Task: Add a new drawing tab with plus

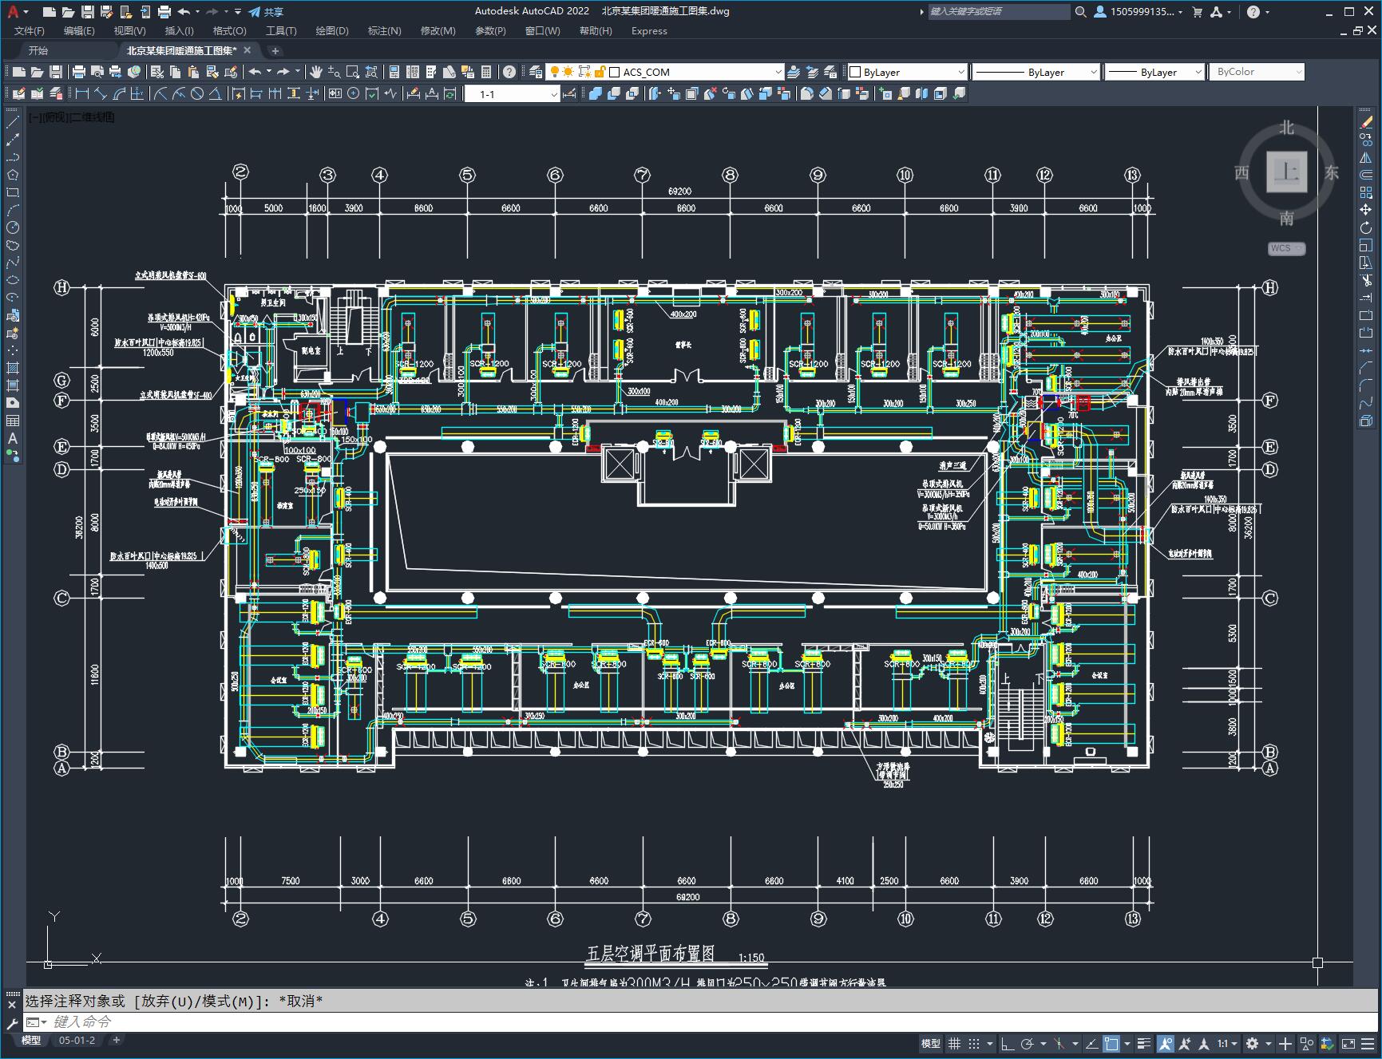Action: click(x=275, y=50)
